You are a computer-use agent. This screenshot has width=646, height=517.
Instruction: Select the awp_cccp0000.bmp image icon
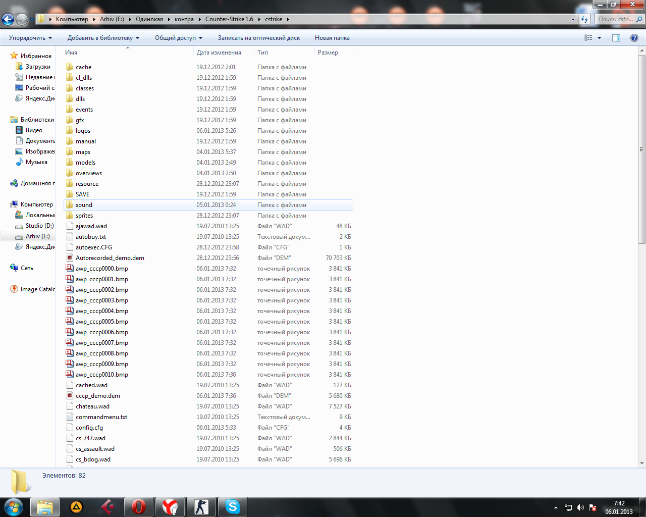[70, 269]
